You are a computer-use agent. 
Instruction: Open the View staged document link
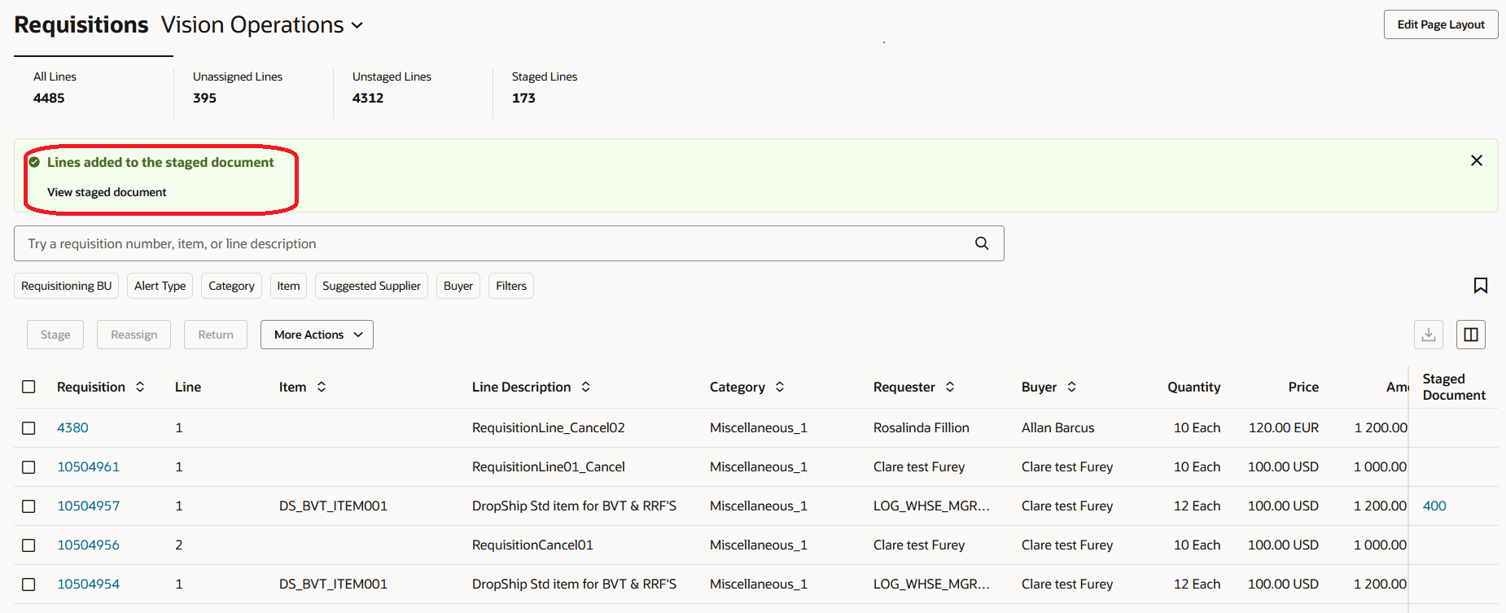(x=107, y=192)
